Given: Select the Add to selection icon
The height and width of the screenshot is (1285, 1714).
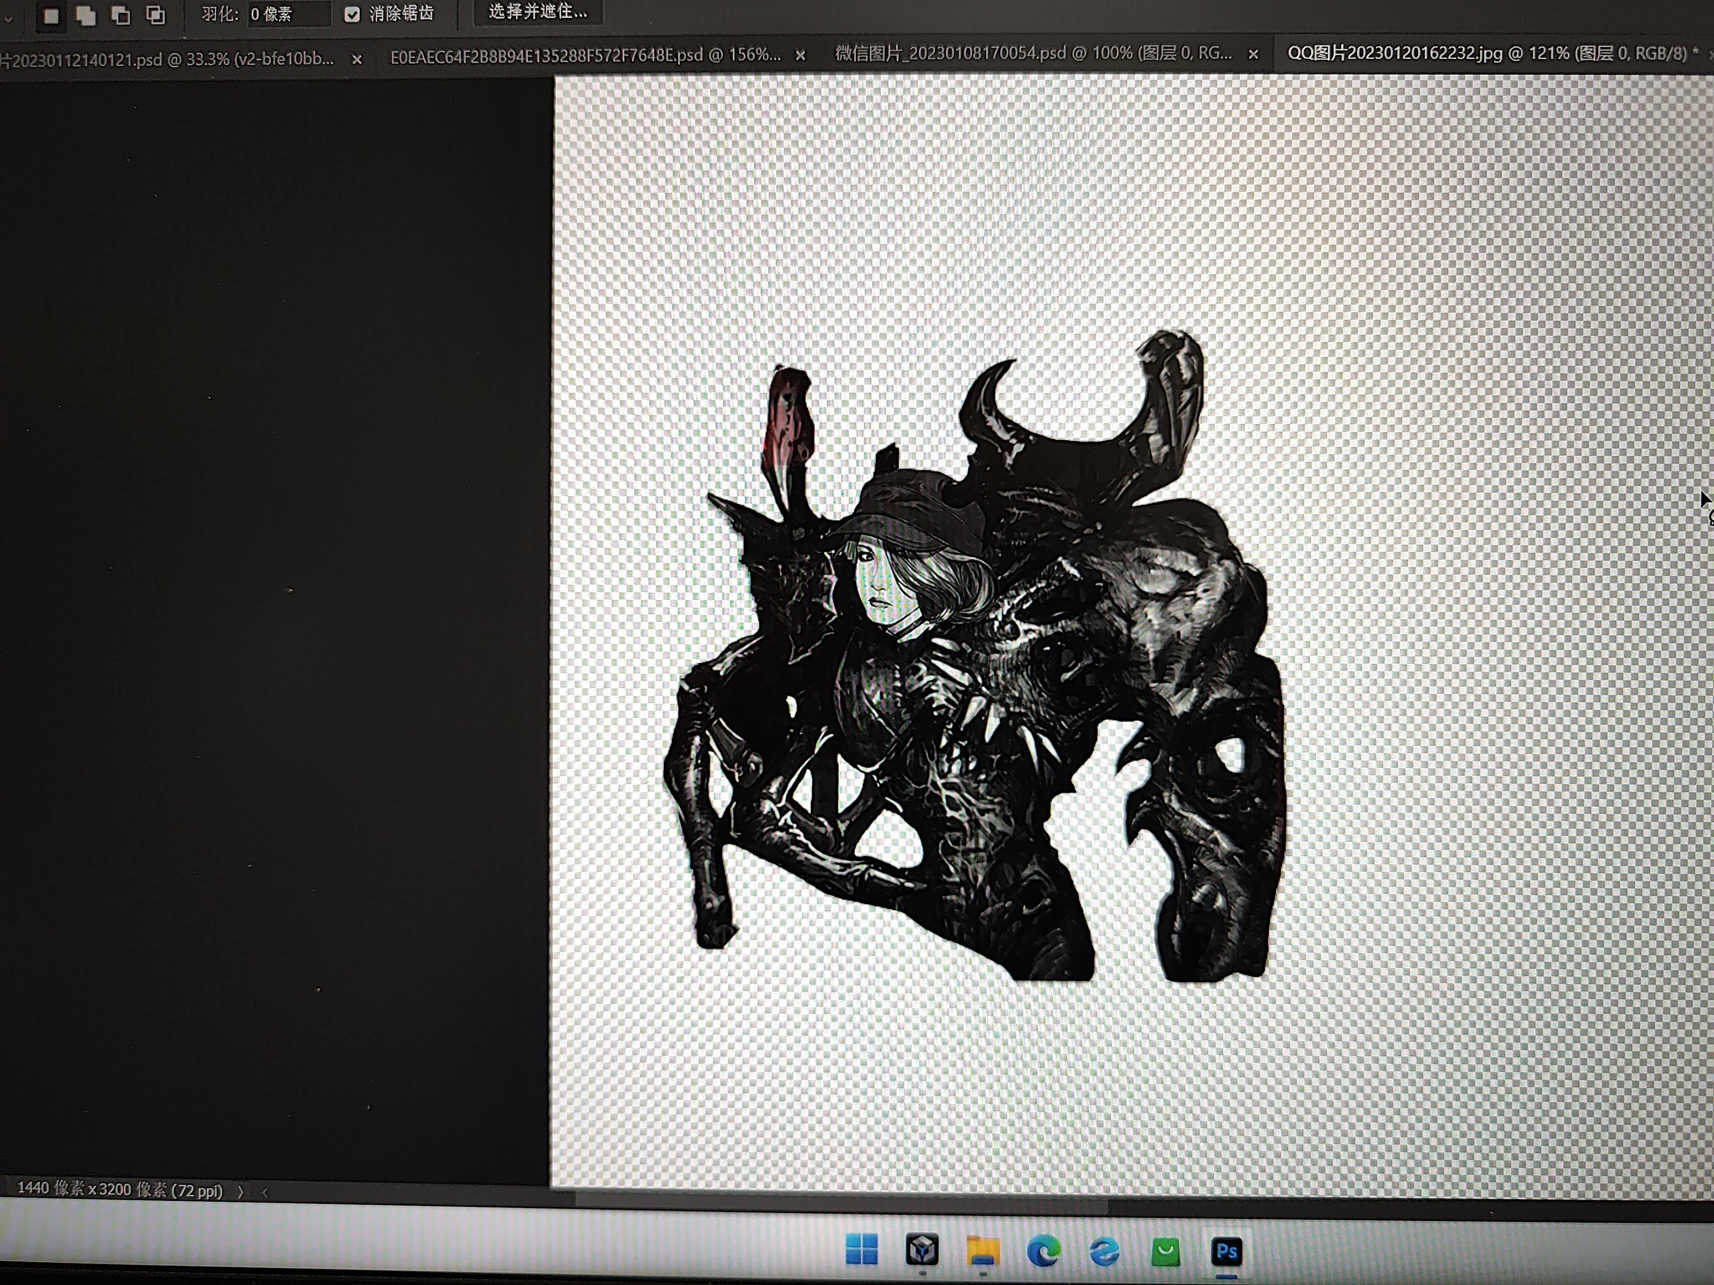Looking at the screenshot, I should coord(86,15).
